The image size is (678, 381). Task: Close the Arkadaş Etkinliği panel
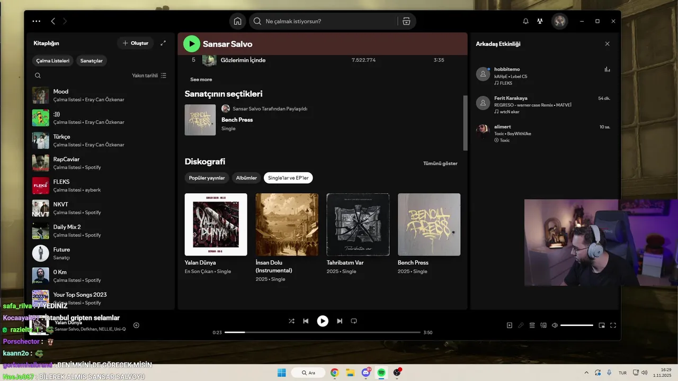[x=608, y=44]
